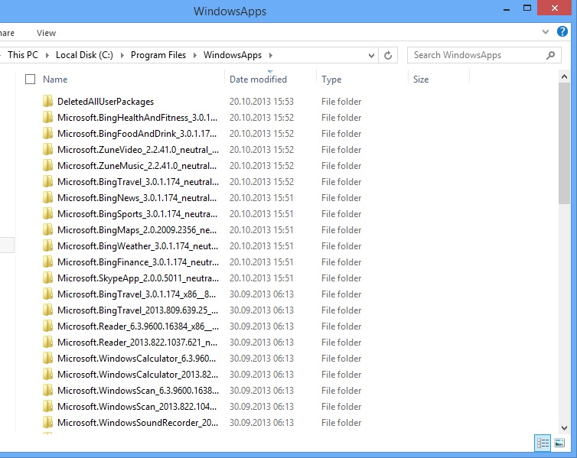The width and height of the screenshot is (577, 458).
Task: Select Microsoft.WindowsScan_2013.822.104 folder name
Action: click(x=137, y=407)
